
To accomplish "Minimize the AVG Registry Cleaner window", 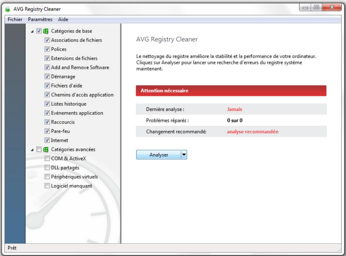I will point(305,7).
